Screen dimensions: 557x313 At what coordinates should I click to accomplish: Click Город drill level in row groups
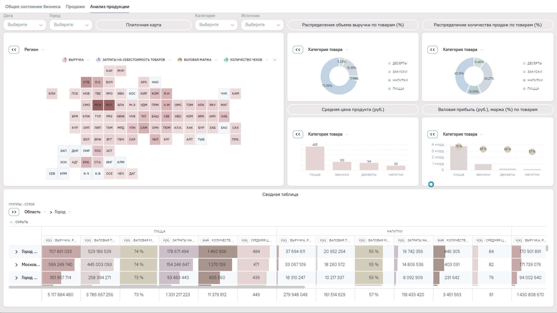(60, 212)
